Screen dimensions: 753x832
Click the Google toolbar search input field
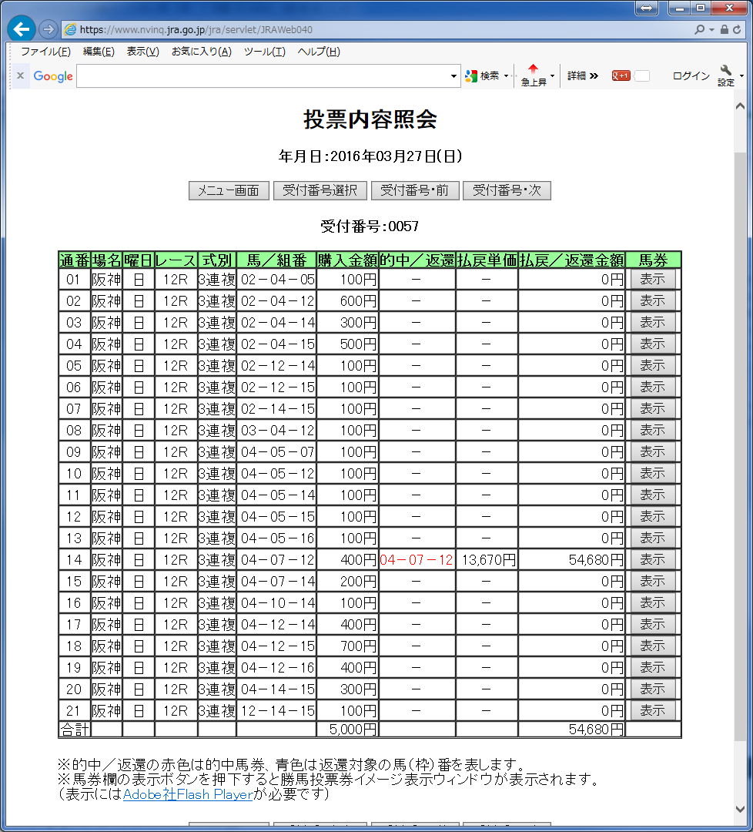263,75
